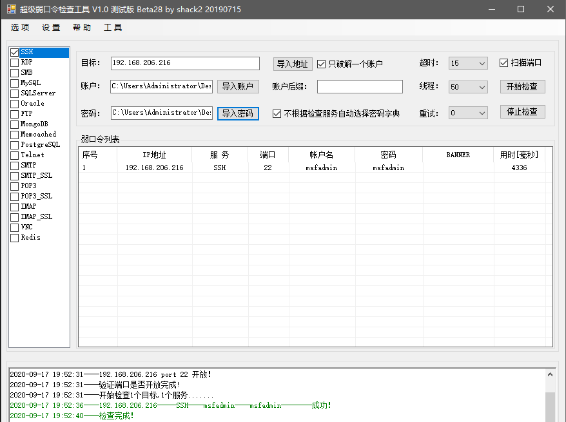This screenshot has width=566, height=422.
Task: Click the green 成功! log line
Action: tap(170, 405)
